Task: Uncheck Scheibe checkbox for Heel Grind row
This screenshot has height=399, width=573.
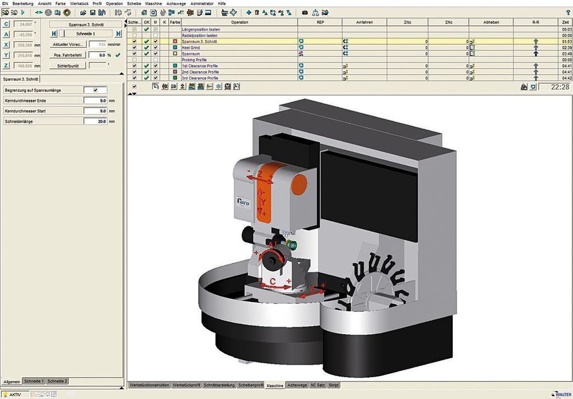Action: tap(134, 48)
